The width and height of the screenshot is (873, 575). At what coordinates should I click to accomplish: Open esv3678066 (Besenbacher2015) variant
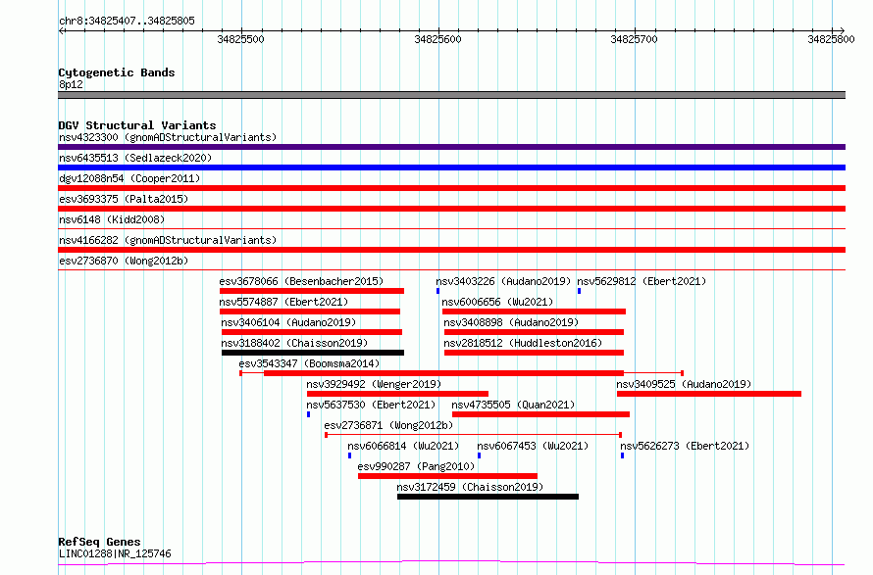click(x=301, y=281)
